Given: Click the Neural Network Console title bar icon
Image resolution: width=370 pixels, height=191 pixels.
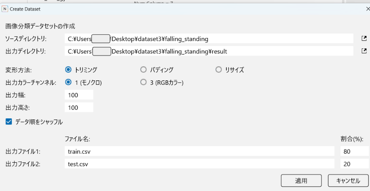Looking at the screenshot, I should point(5,8).
